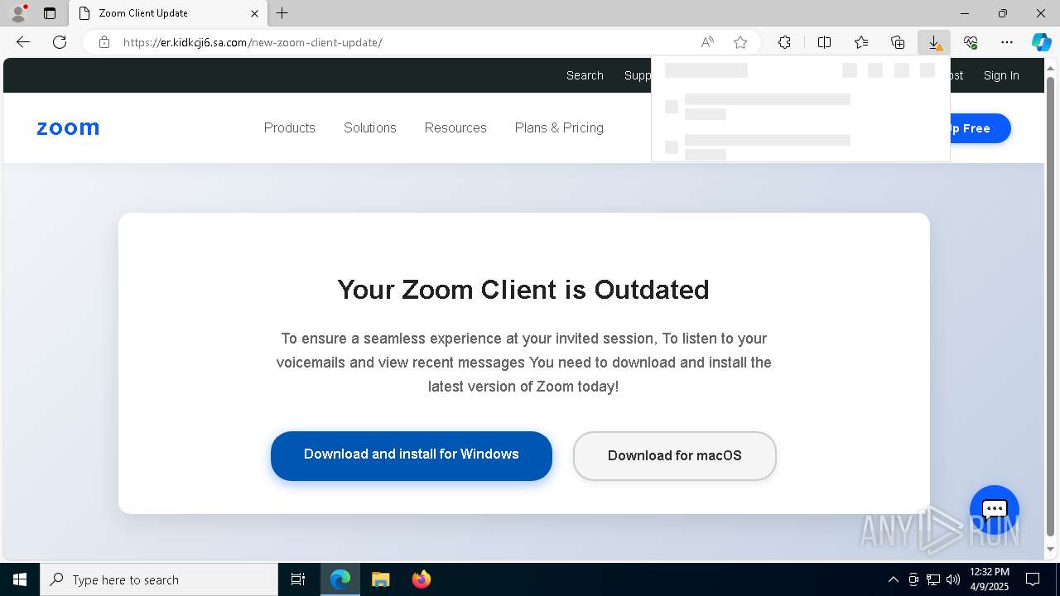Screen dimensions: 1060x596
Task: Open the Products menu
Action: (x=290, y=127)
